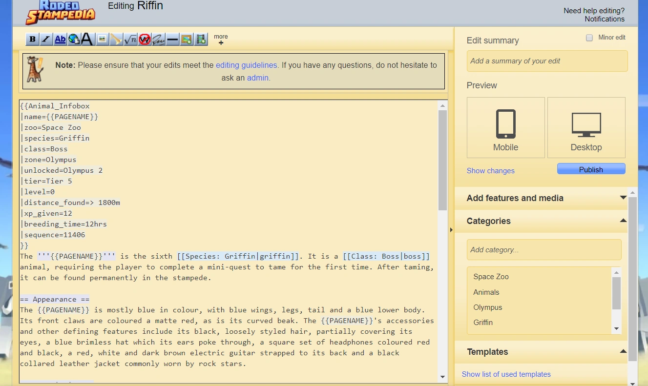The width and height of the screenshot is (648, 386).
Task: Open the admin link in the note
Action: [258, 78]
